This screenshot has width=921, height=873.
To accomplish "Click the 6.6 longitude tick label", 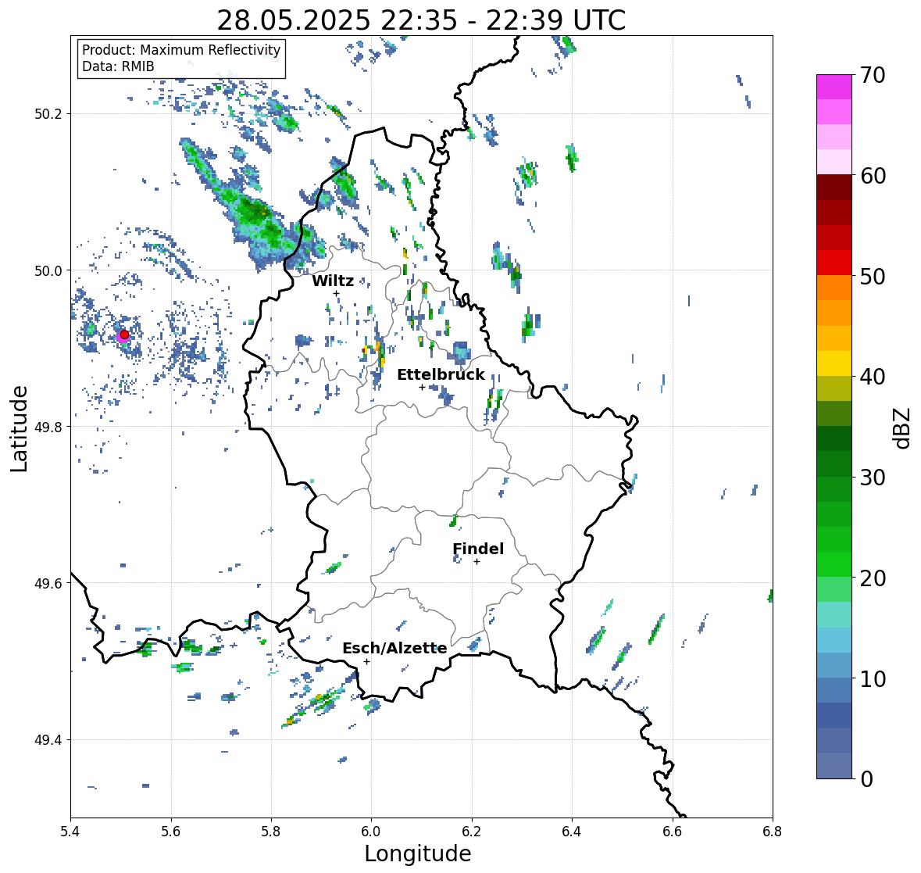I will pyautogui.click(x=673, y=832).
